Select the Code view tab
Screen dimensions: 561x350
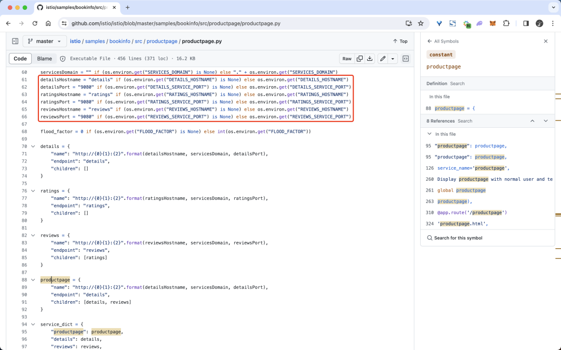tap(20, 59)
